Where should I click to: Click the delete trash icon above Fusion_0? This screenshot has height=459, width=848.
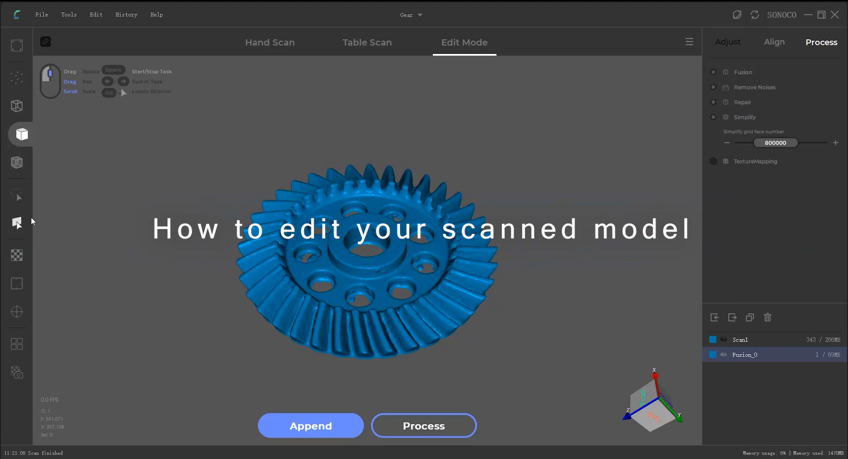tap(768, 318)
